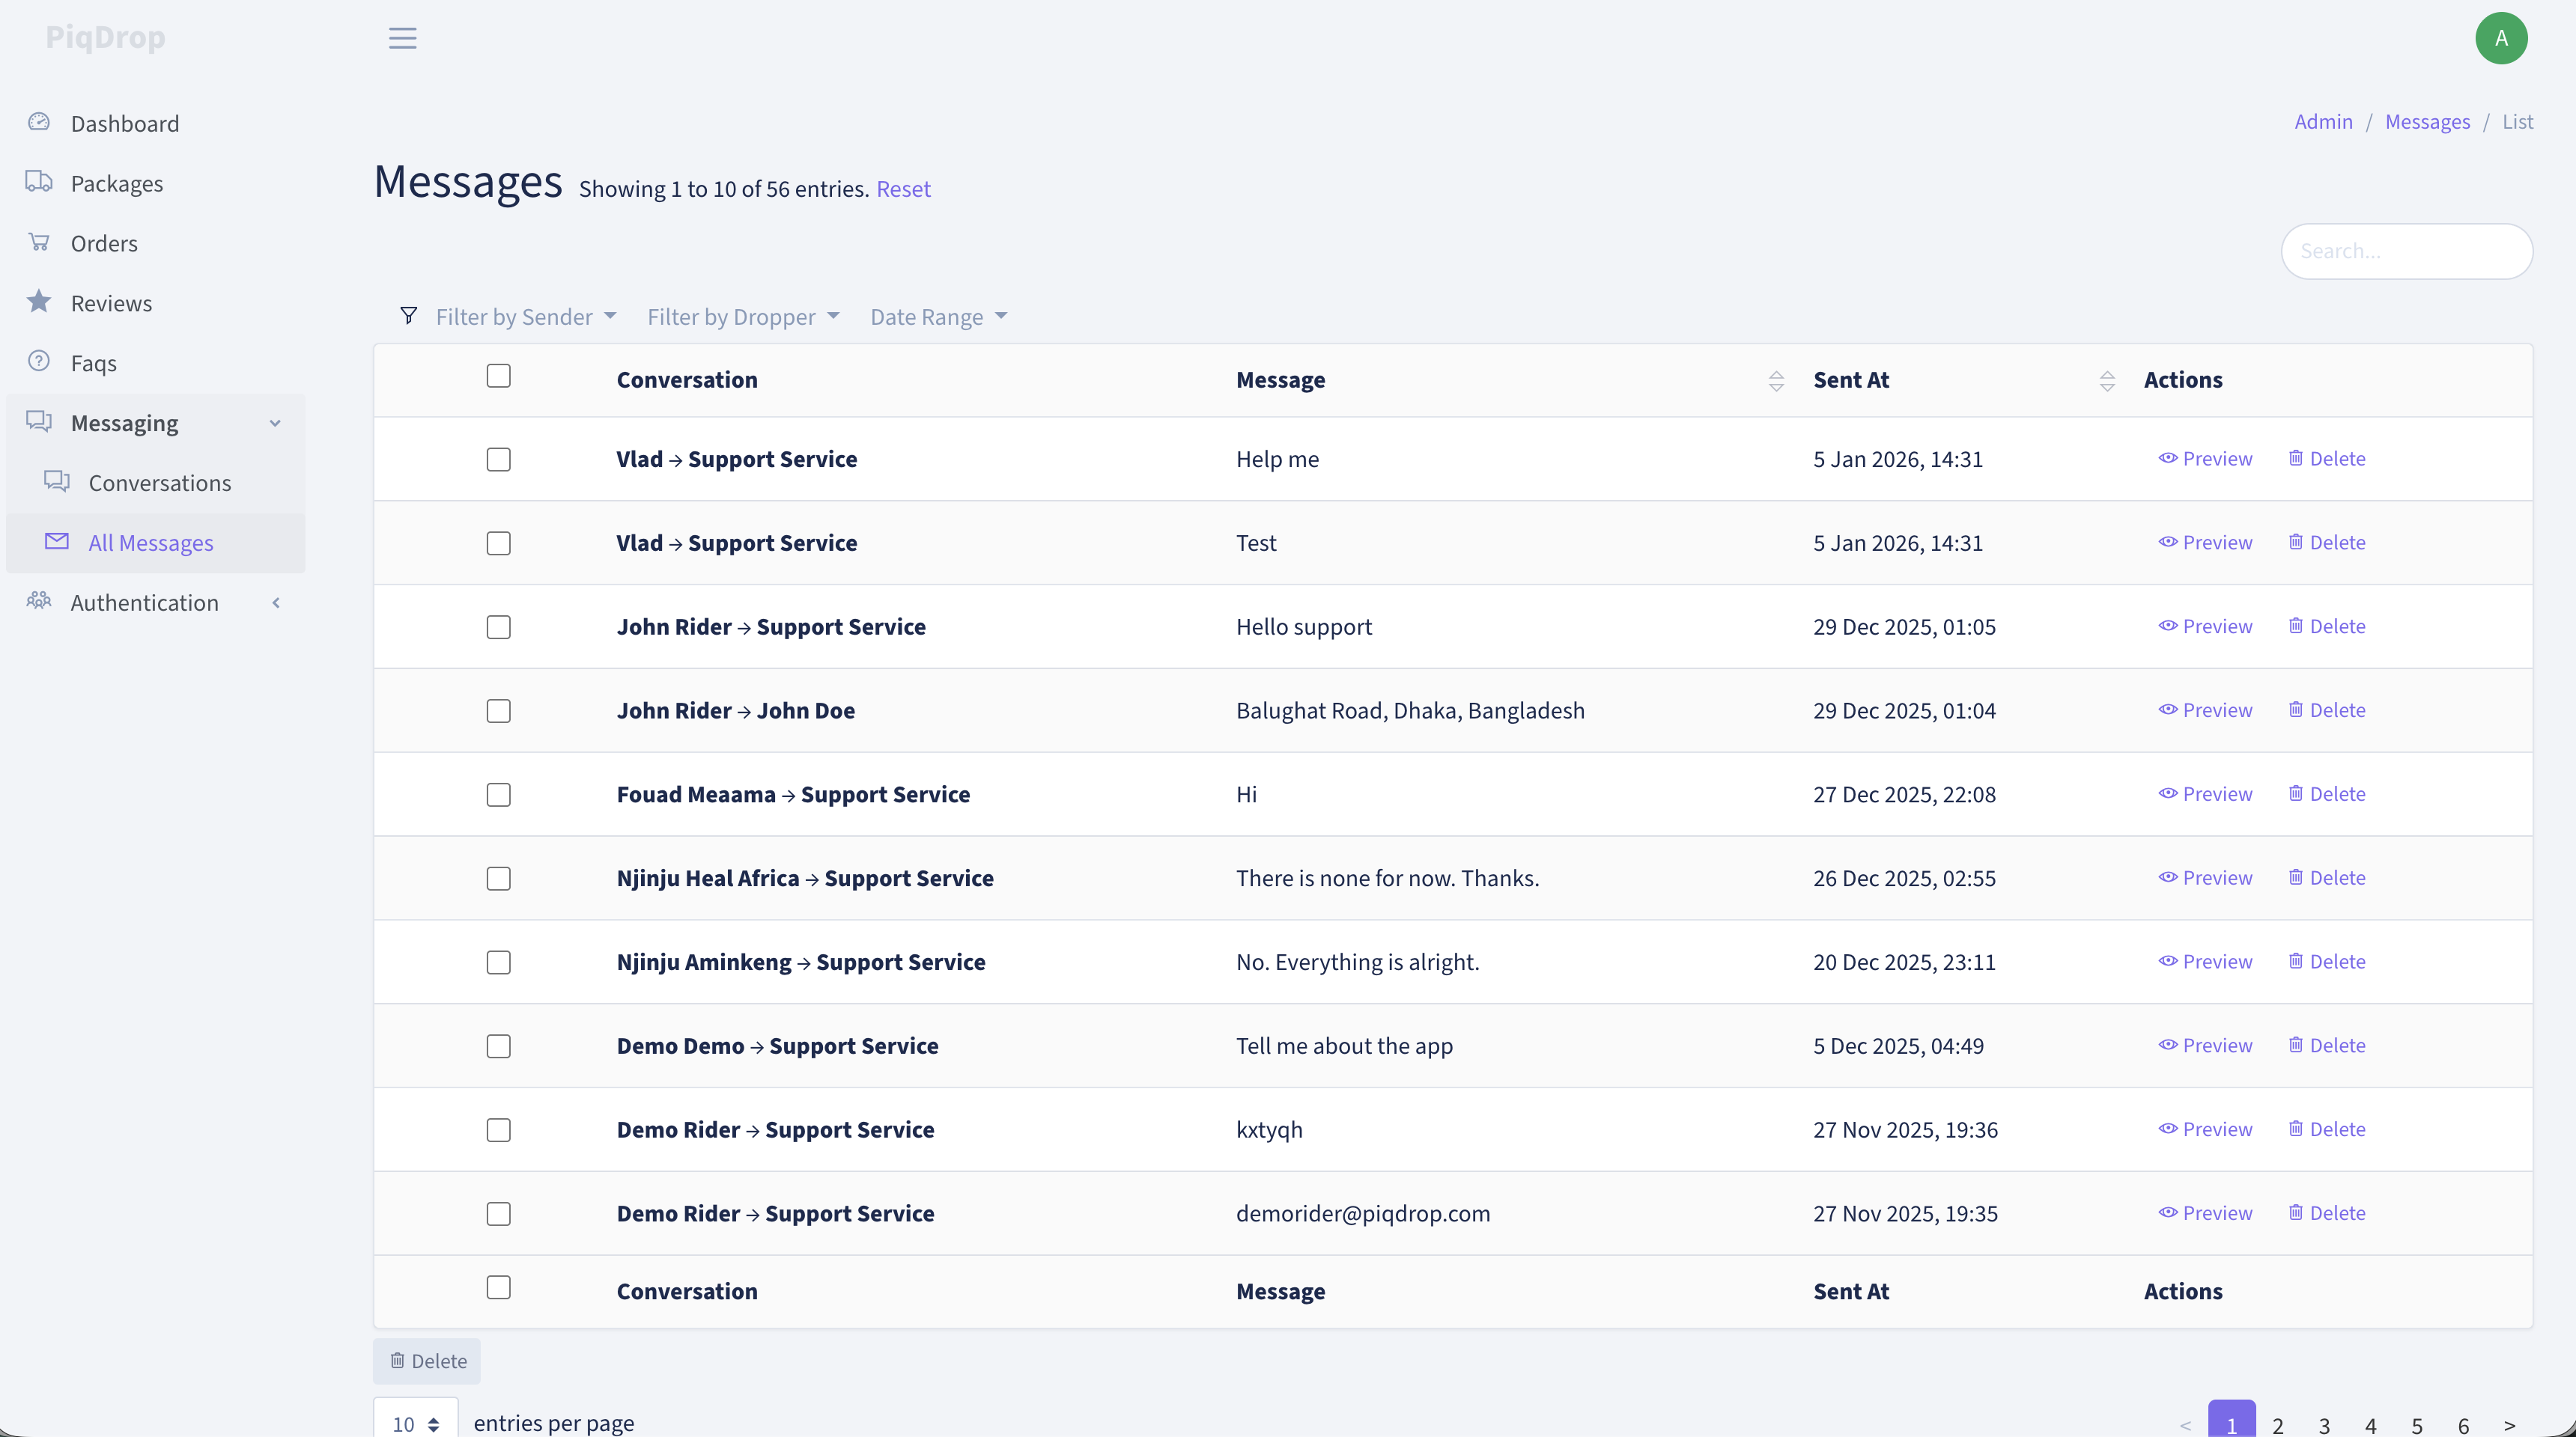
Task: Go to pagination page 6
Action: point(2463,1425)
